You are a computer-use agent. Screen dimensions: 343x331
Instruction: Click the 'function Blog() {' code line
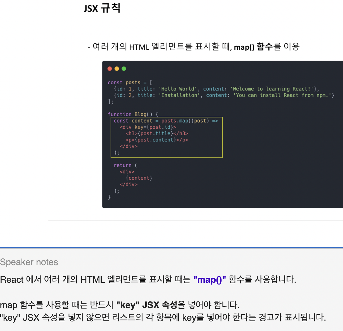point(133,114)
